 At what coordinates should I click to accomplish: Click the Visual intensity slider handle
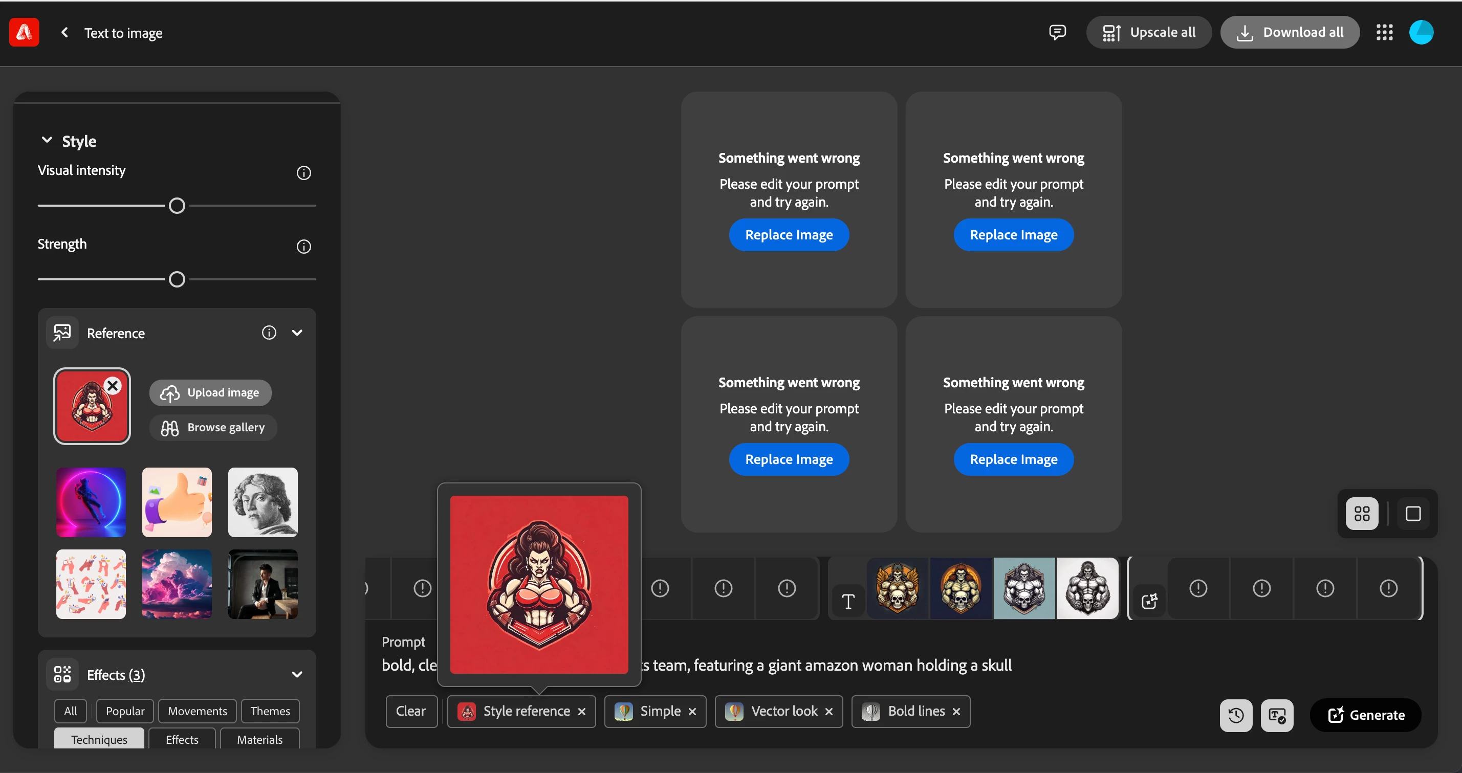click(177, 206)
